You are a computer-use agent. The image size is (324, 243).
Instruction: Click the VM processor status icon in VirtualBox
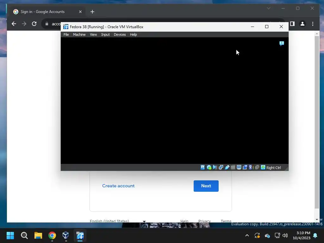[x=251, y=167]
